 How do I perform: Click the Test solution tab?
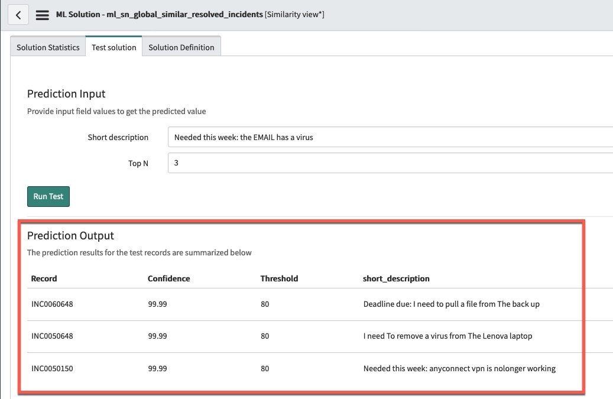tap(113, 47)
